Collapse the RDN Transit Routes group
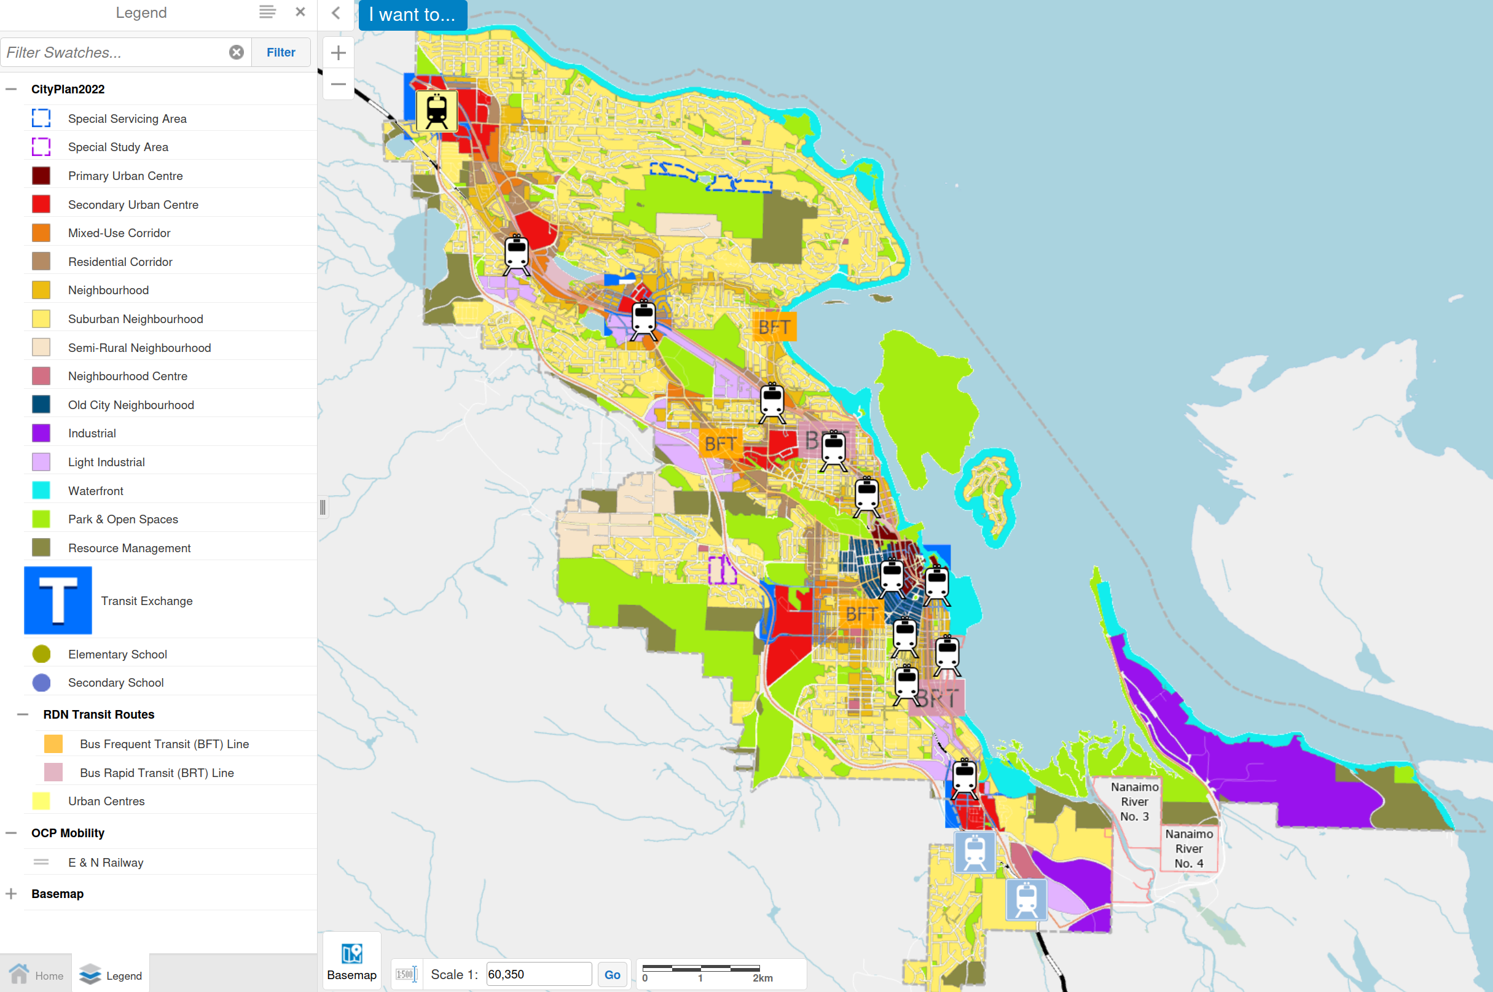Viewport: 1493px width, 992px height. [23, 714]
